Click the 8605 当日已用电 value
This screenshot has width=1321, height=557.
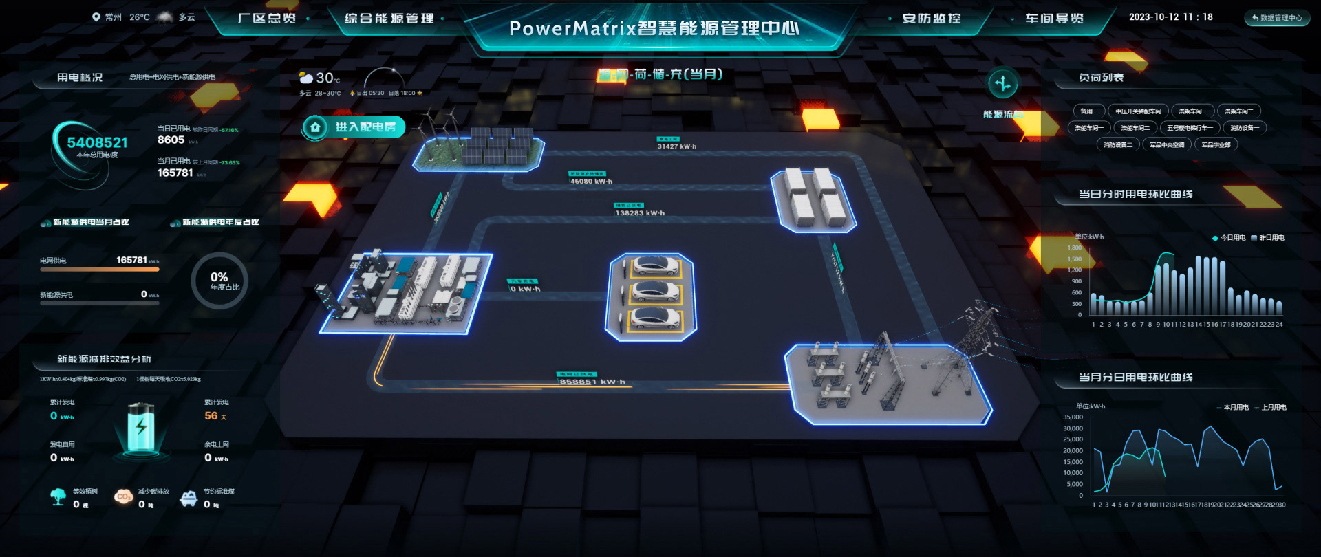(171, 140)
